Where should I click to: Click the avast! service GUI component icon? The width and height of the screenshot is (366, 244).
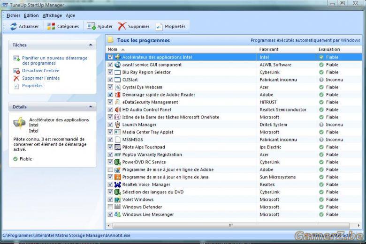(x=118, y=65)
